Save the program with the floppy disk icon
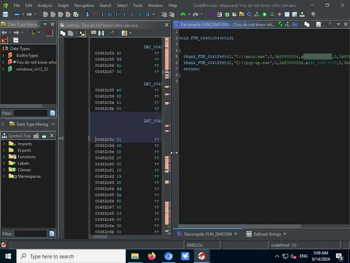 (5, 14)
